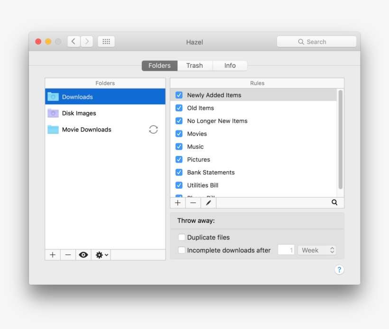Click the grid view toolbar icon
Image resolution: width=389 pixels, height=329 pixels.
[x=106, y=41]
